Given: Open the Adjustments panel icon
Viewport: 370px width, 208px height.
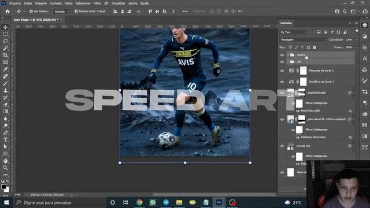Looking at the screenshot, I should click(365, 36).
